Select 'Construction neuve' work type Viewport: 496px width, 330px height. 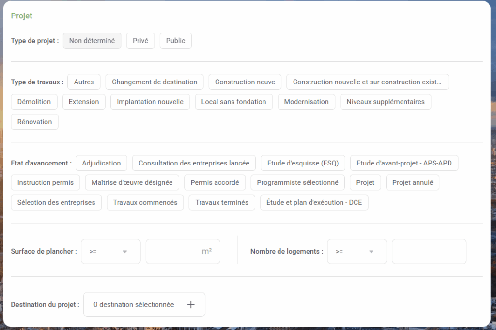pos(245,82)
